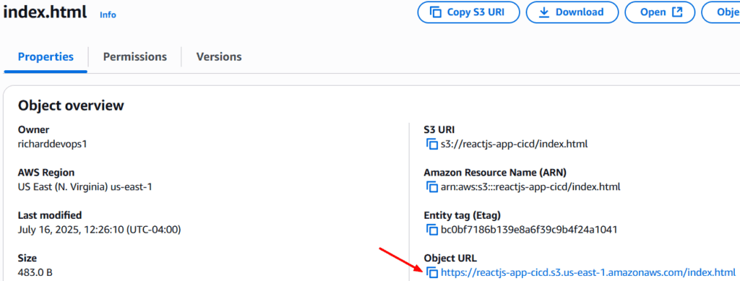Click the Open button with external-link icon
740x281 pixels.
(x=660, y=12)
